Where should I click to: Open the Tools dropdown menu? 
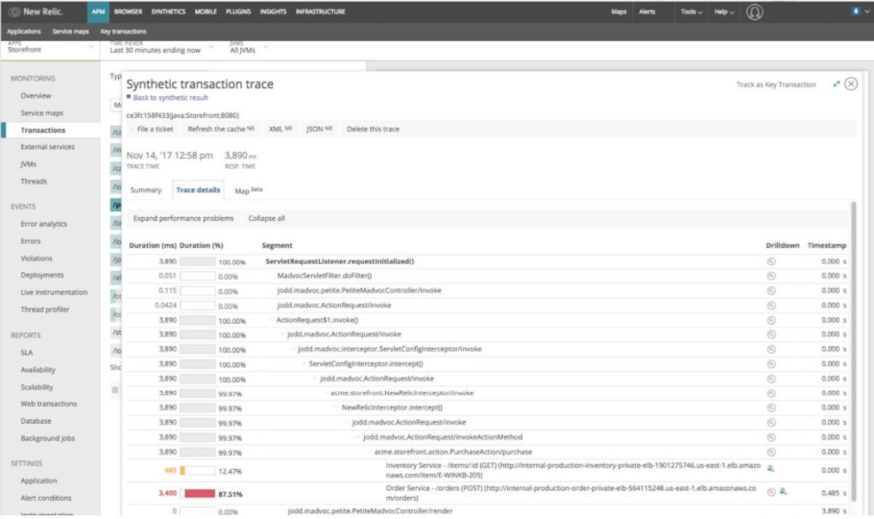[x=691, y=12]
